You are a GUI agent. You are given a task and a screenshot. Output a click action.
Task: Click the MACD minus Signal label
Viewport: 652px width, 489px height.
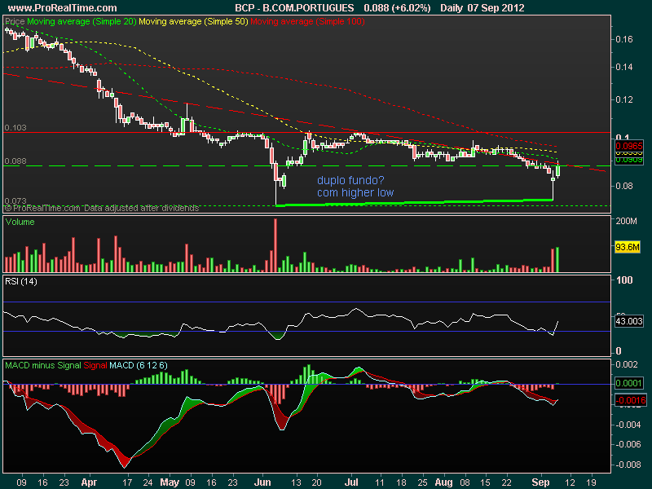pos(42,363)
